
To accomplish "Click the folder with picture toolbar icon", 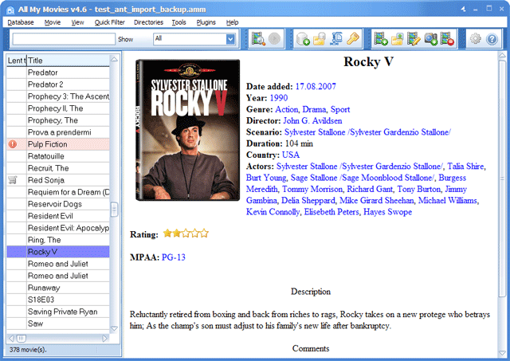I will click(x=397, y=39).
